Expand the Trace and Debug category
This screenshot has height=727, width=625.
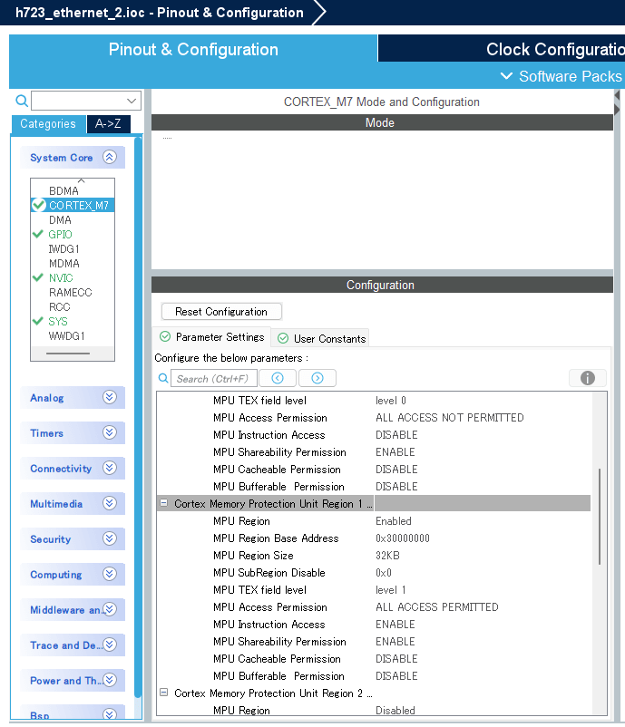[x=110, y=645]
